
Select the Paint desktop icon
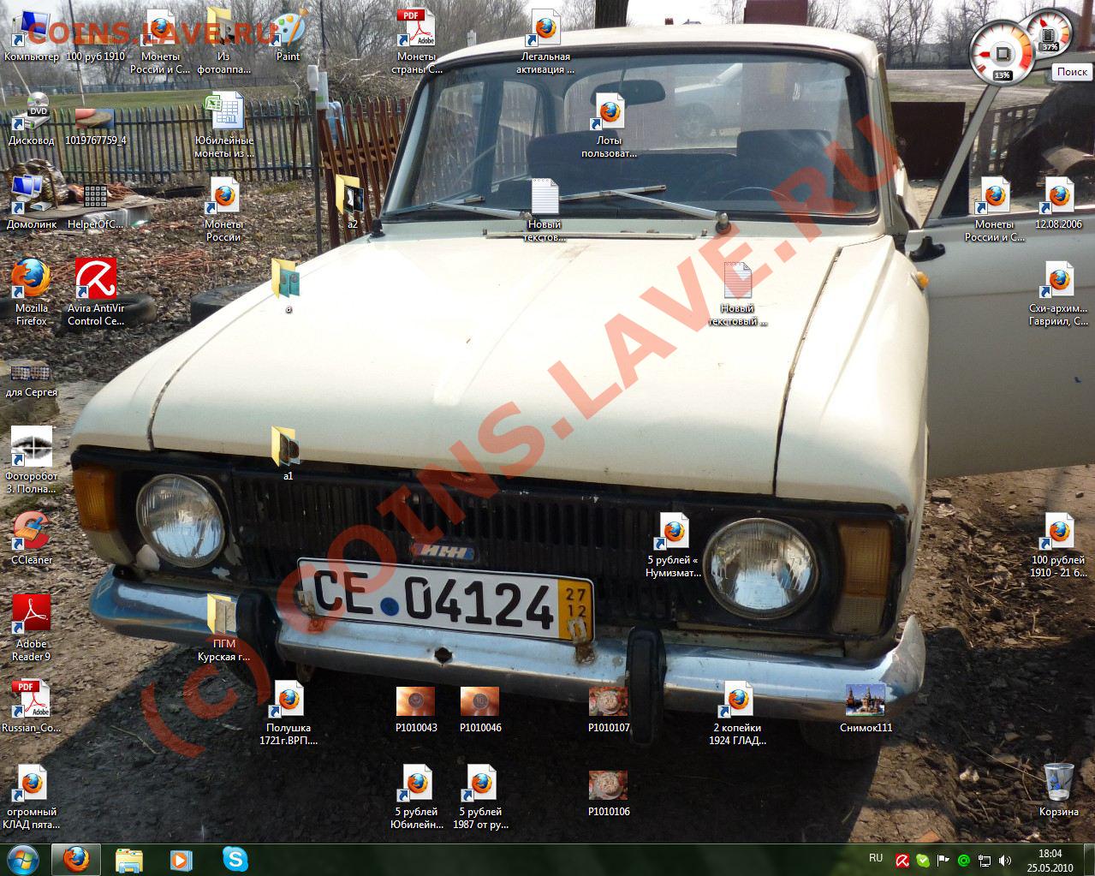[288, 35]
